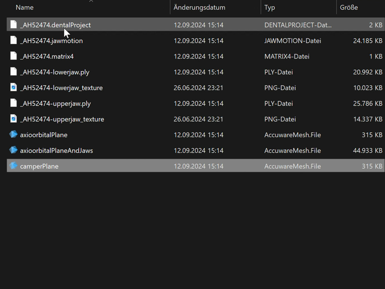
Task: Select the jawmotion file icon
Action: (x=13, y=40)
